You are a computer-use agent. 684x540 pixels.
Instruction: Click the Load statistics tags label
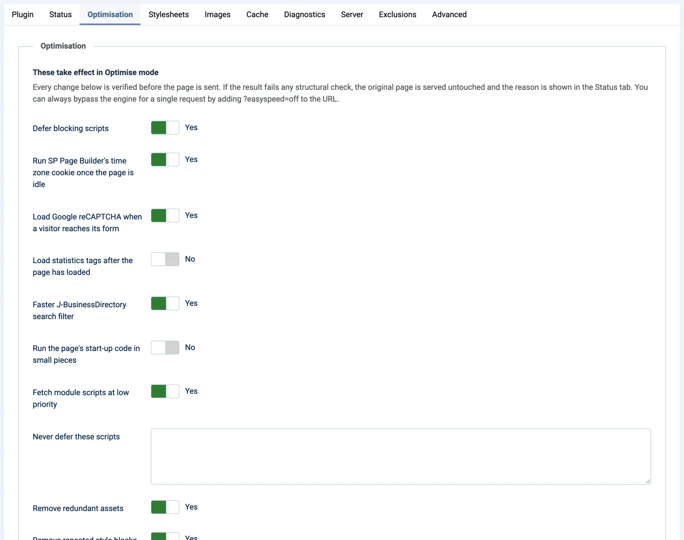pos(83,267)
